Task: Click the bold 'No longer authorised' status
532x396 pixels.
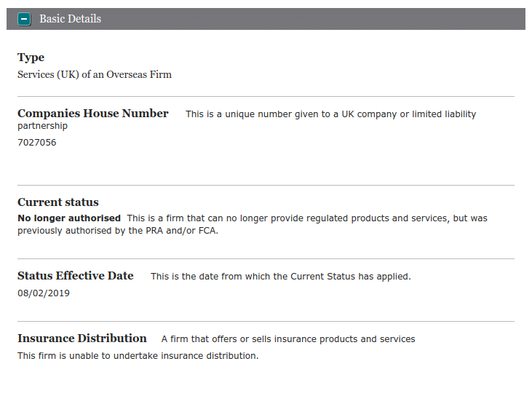Action: tap(69, 218)
